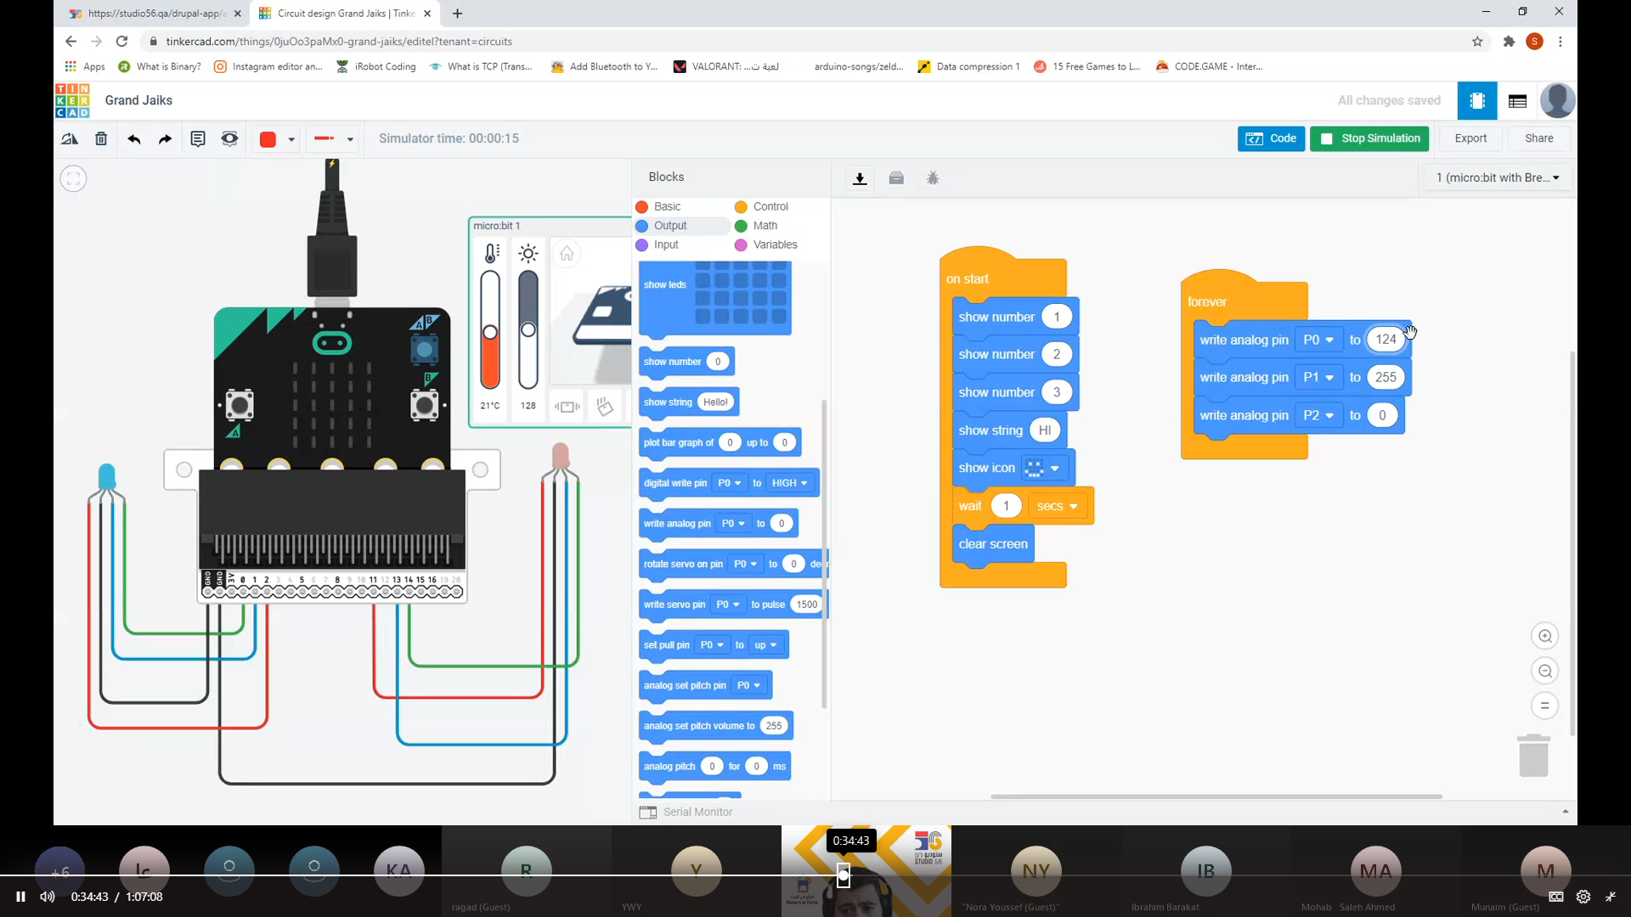Open the notes tool icon
Image resolution: width=1631 pixels, height=917 pixels.
197,138
